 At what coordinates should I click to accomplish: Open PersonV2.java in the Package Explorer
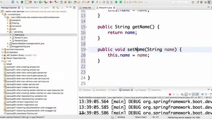coord(21,41)
